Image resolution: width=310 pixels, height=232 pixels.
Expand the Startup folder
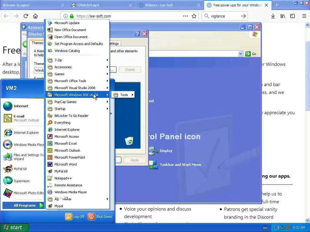point(77,109)
